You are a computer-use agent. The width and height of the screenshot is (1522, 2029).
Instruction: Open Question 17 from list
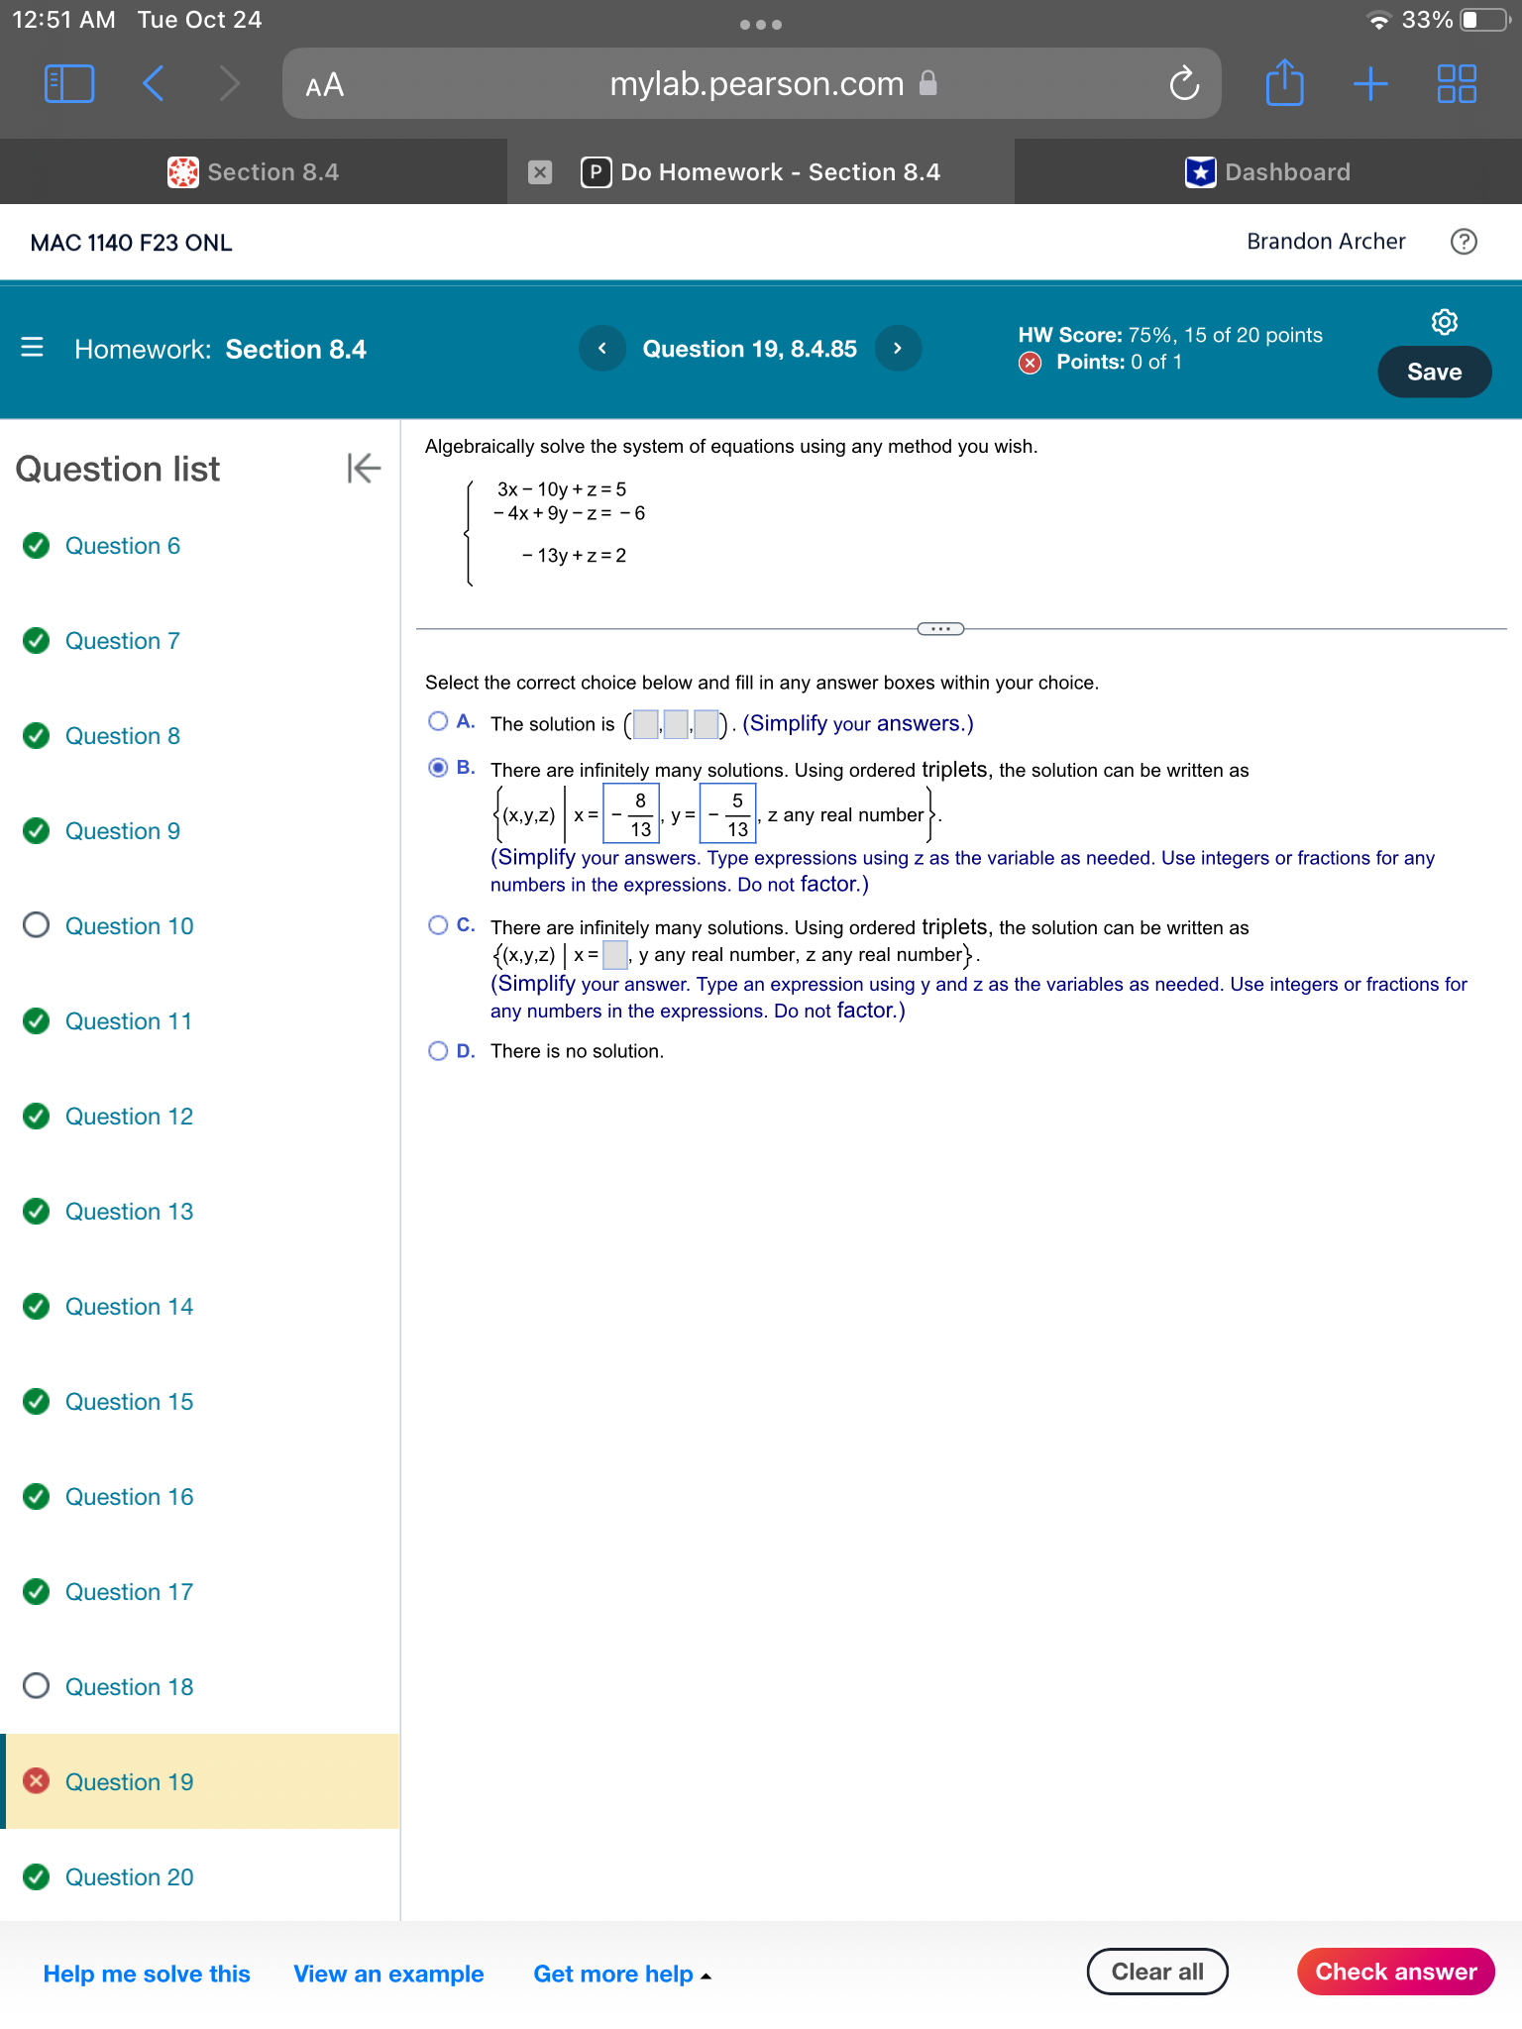coord(130,1592)
